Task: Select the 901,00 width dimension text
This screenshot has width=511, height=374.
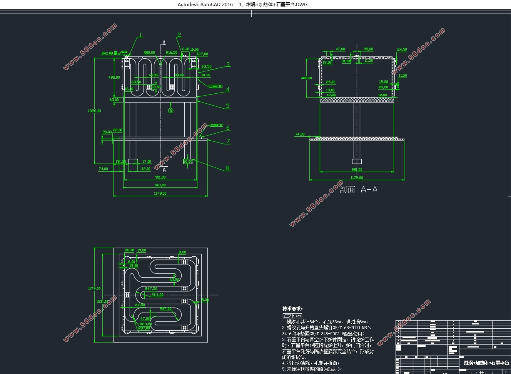Action: click(x=160, y=177)
